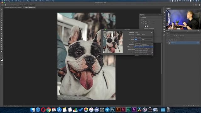Click the Height input field in Image Size
The image size is (201, 113).
(138, 42)
